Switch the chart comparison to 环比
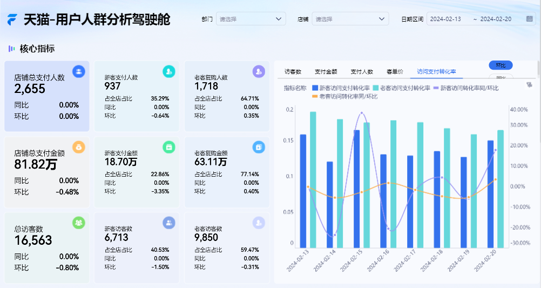 (x=501, y=65)
